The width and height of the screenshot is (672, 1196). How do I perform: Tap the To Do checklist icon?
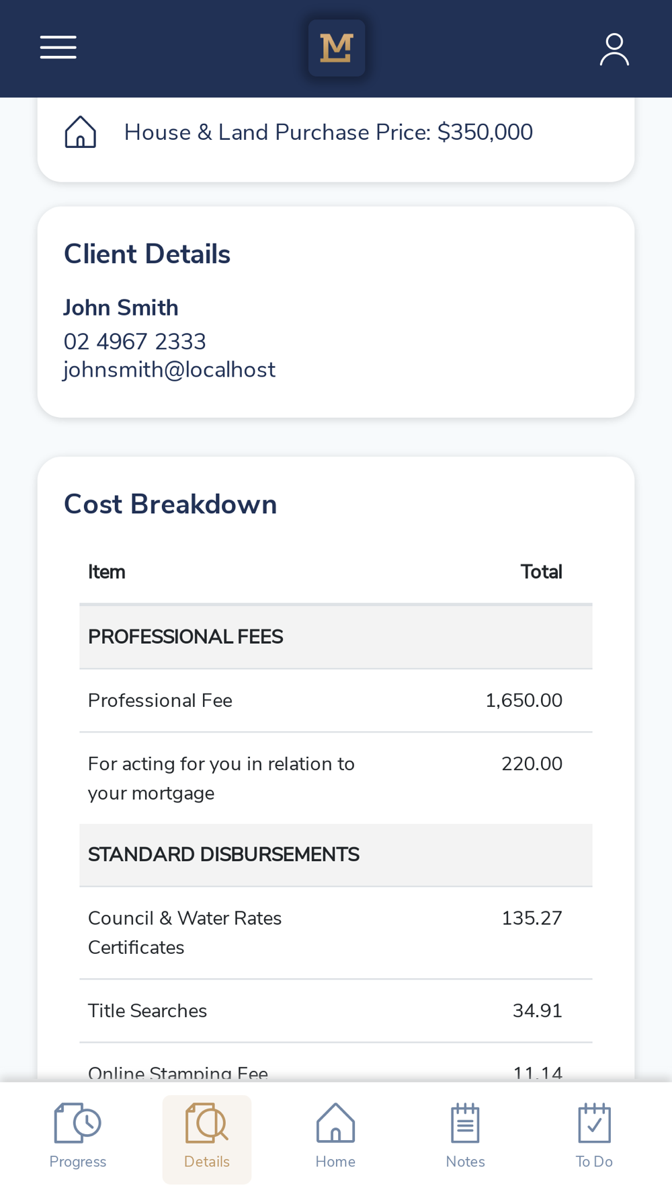pyautogui.click(x=594, y=1123)
